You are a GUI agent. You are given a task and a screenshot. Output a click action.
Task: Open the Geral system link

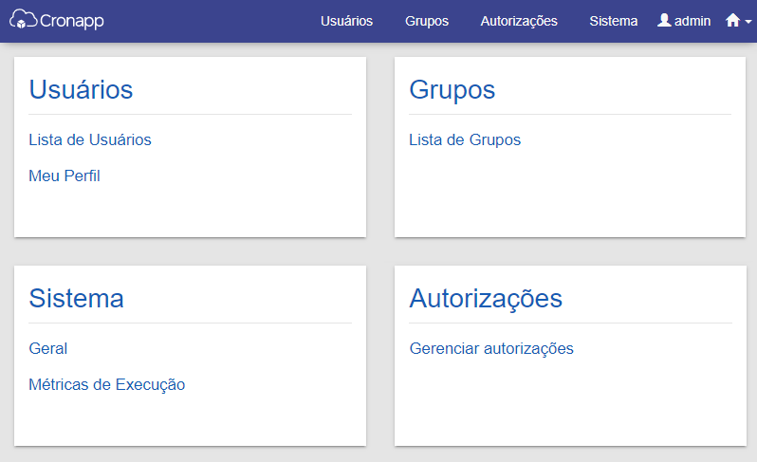click(x=48, y=348)
